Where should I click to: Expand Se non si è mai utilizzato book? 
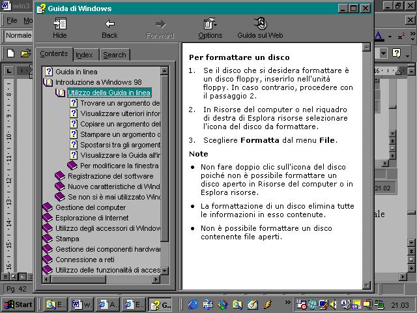coord(60,197)
